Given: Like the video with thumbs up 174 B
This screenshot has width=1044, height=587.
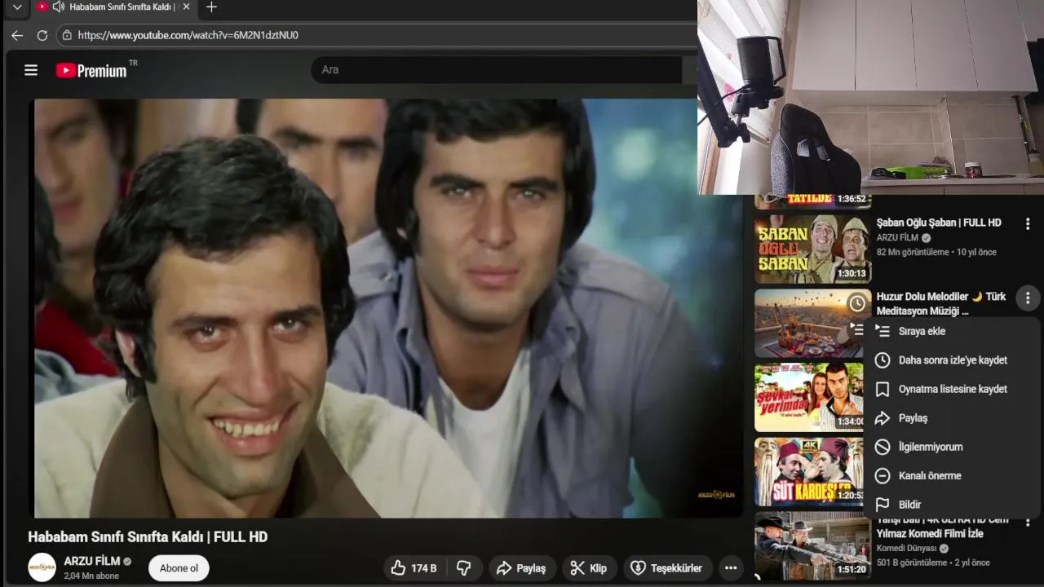Looking at the screenshot, I should click(414, 568).
